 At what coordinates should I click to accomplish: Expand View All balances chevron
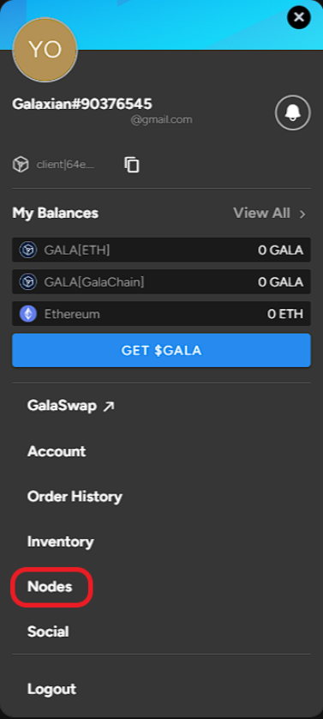tap(302, 214)
